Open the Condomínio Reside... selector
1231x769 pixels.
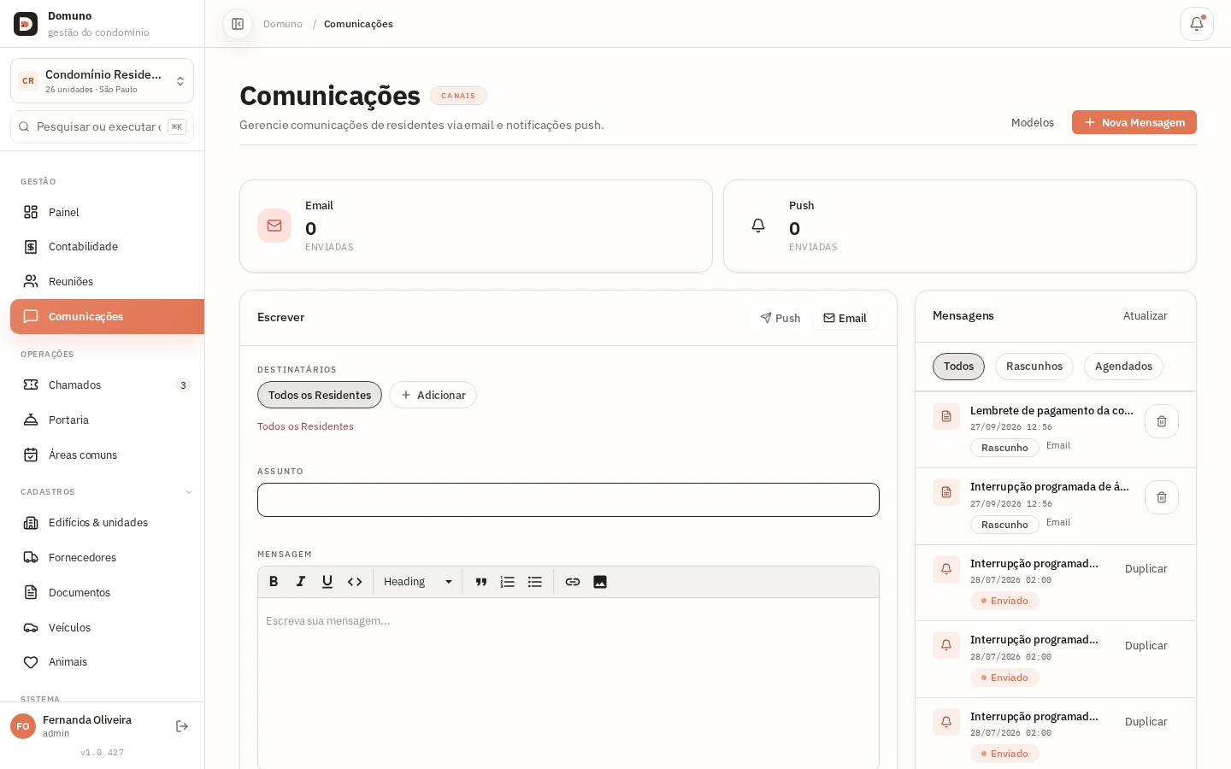pyautogui.click(x=102, y=81)
